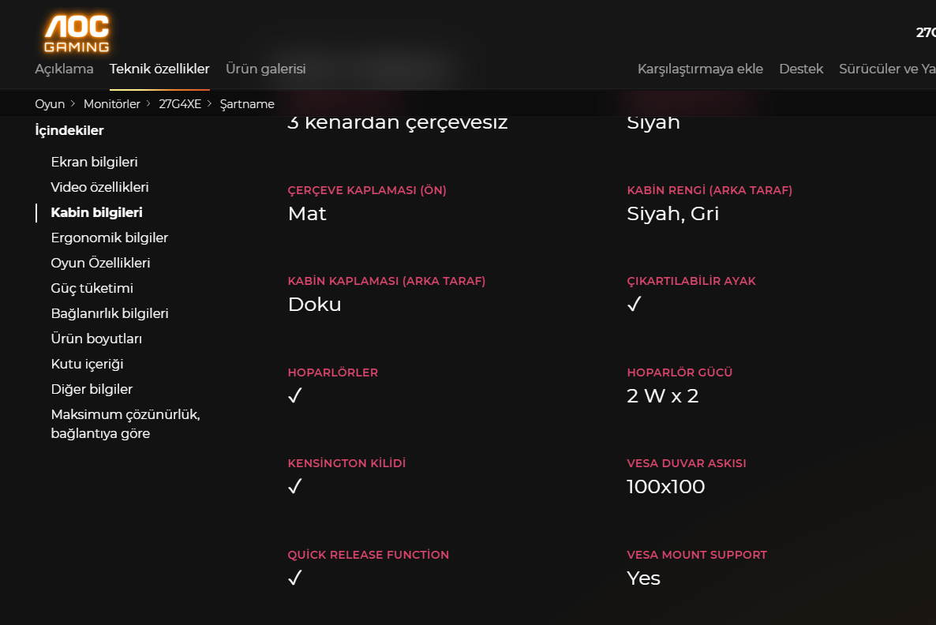Screen dimensions: 936x625
Task: Open Maksimum çözünürlük, bağlantıya göre section
Action: [x=125, y=424]
